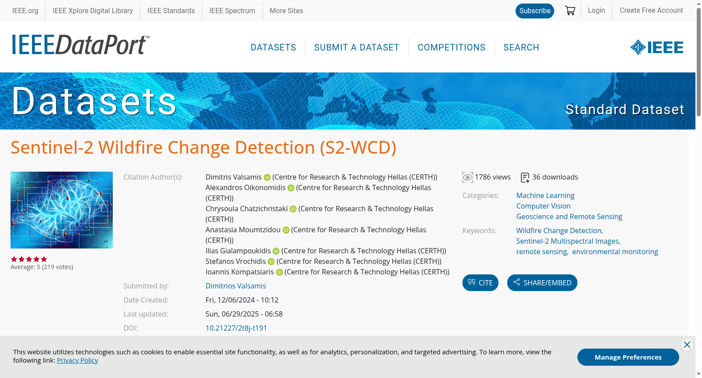Viewport: 702px width, 378px height.
Task: Click the Average: 5 (219 votes) text
Action: [x=42, y=267]
